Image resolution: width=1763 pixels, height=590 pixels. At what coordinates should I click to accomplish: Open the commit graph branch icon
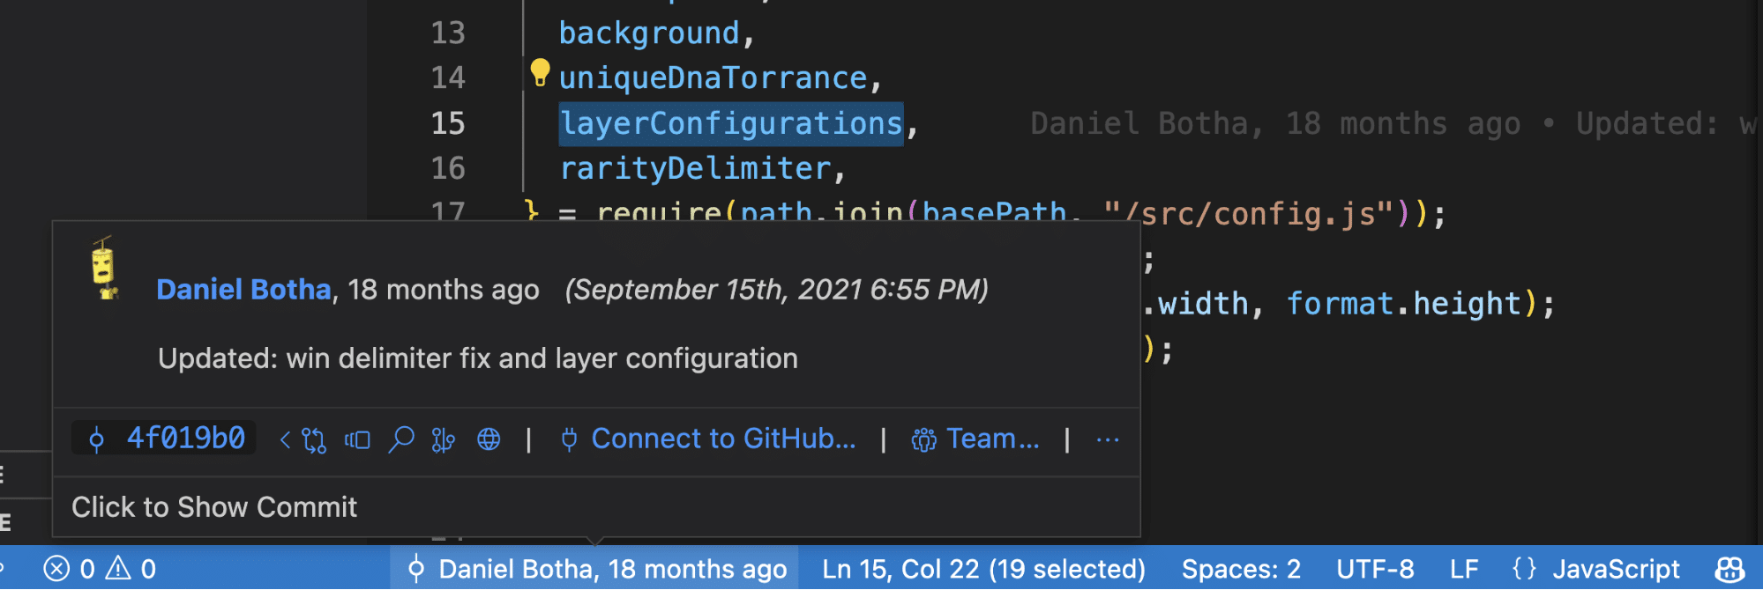(443, 439)
